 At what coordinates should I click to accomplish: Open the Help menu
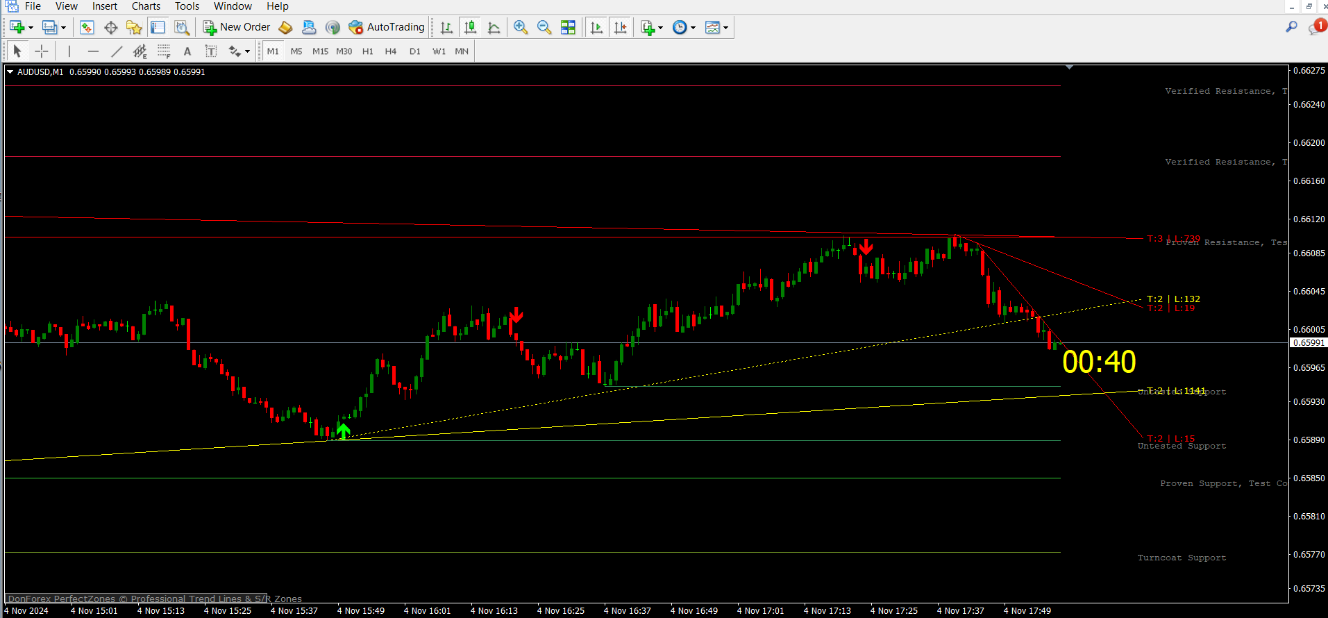point(278,6)
